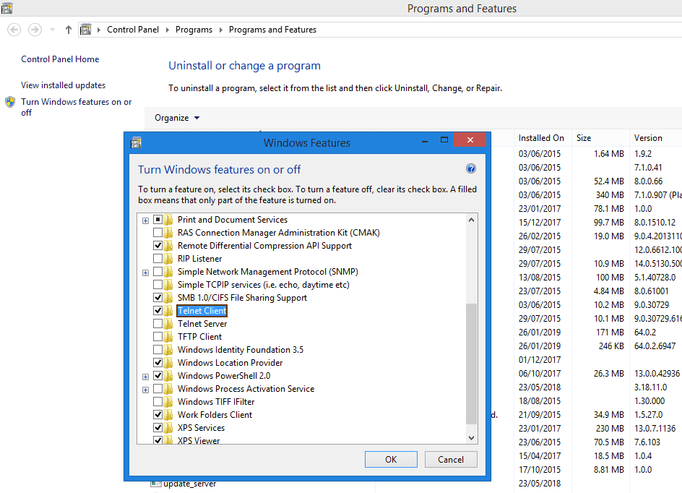Click the Windows Features title bar icon
This screenshot has height=493, width=682.
pos(136,142)
